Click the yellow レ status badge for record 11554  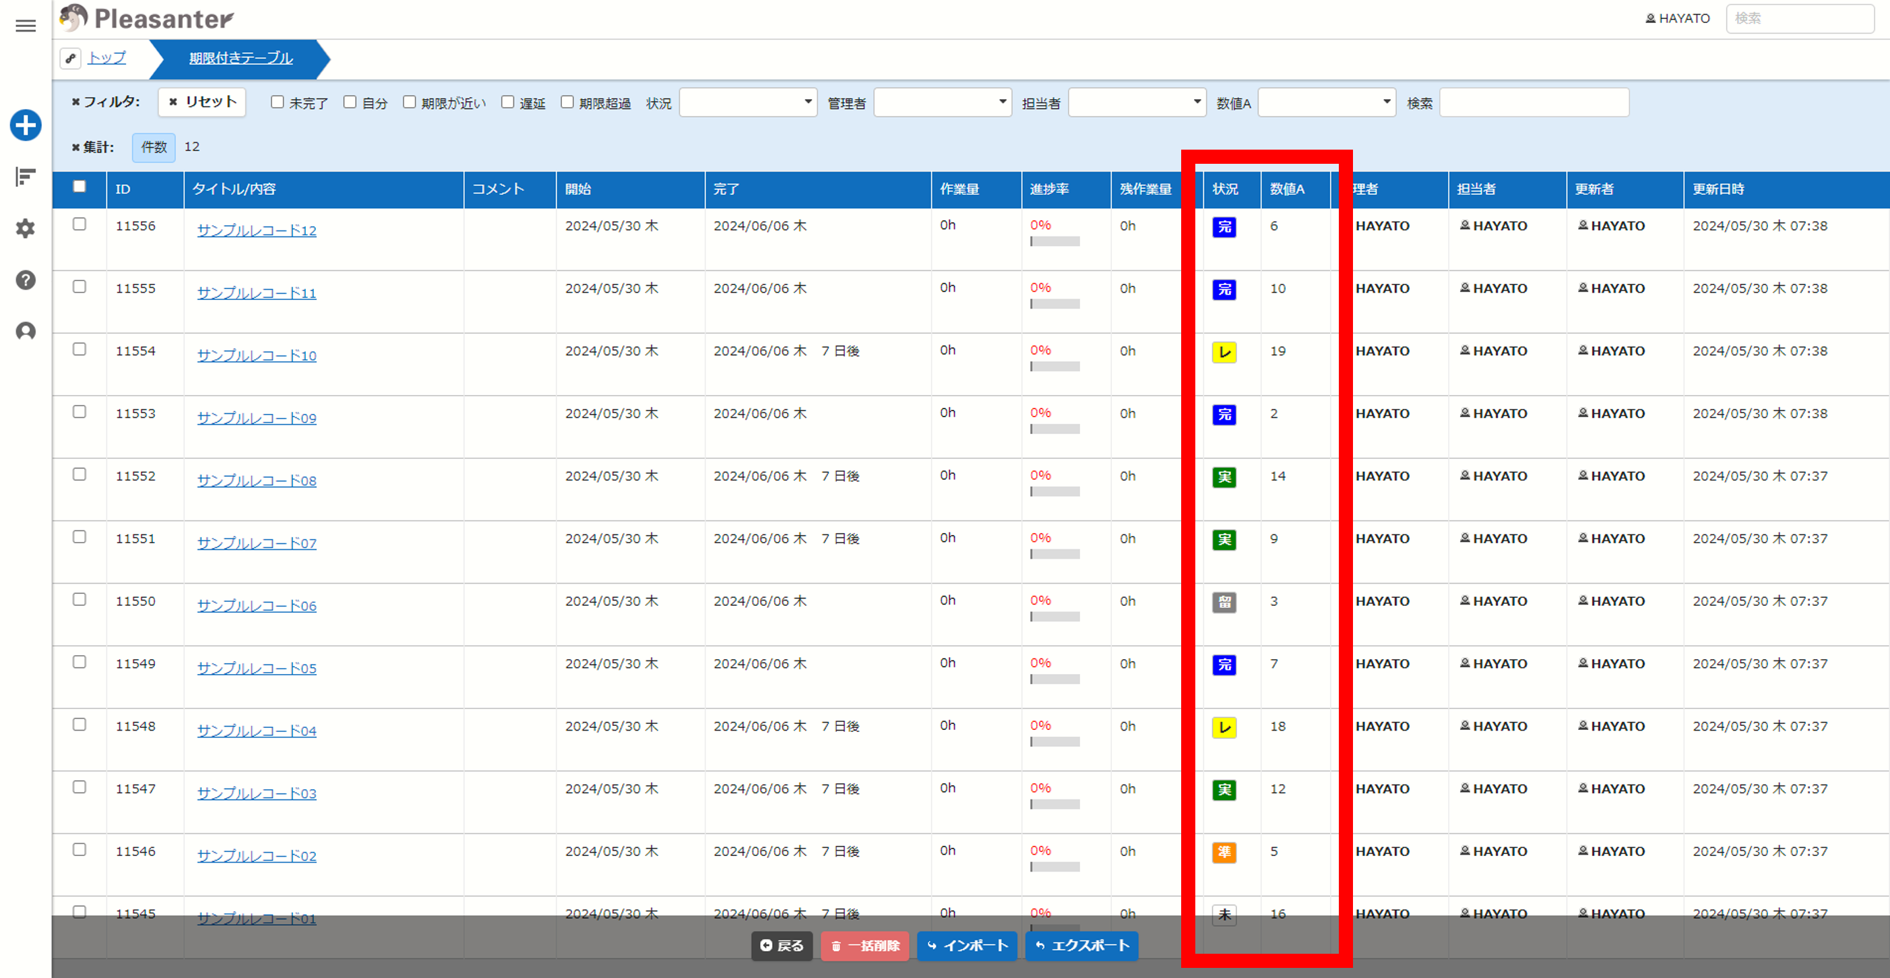pyautogui.click(x=1224, y=352)
